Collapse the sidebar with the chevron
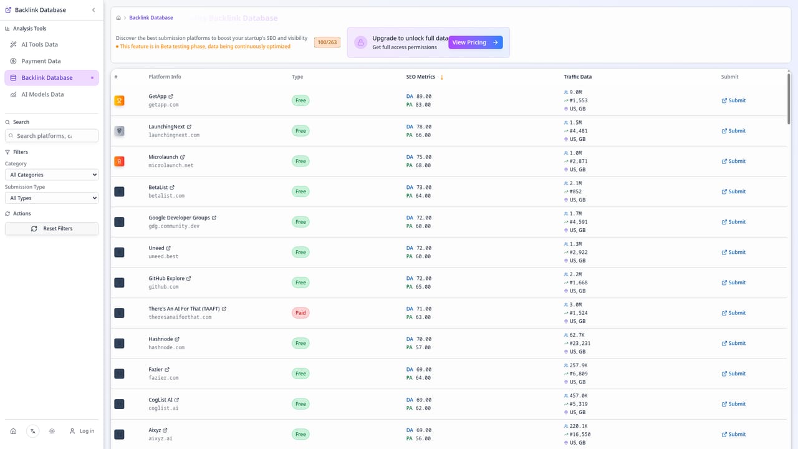This screenshot has height=449, width=798. click(94, 10)
